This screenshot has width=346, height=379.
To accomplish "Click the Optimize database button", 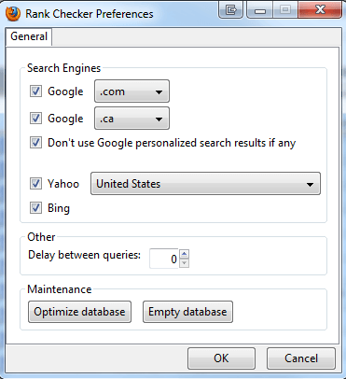I will pyautogui.click(x=79, y=312).
